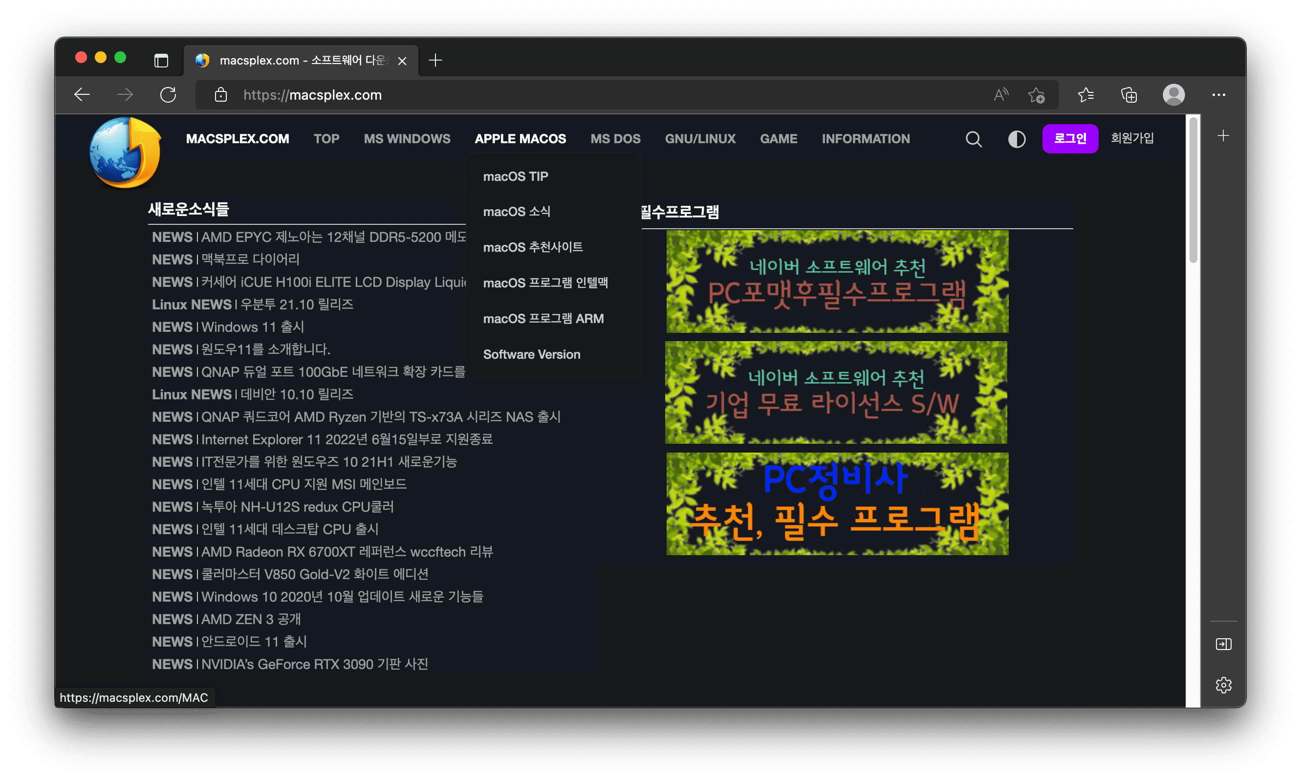Open 윈도우11를 소개합니다 news item
The height and width of the screenshot is (780, 1301).
(266, 349)
